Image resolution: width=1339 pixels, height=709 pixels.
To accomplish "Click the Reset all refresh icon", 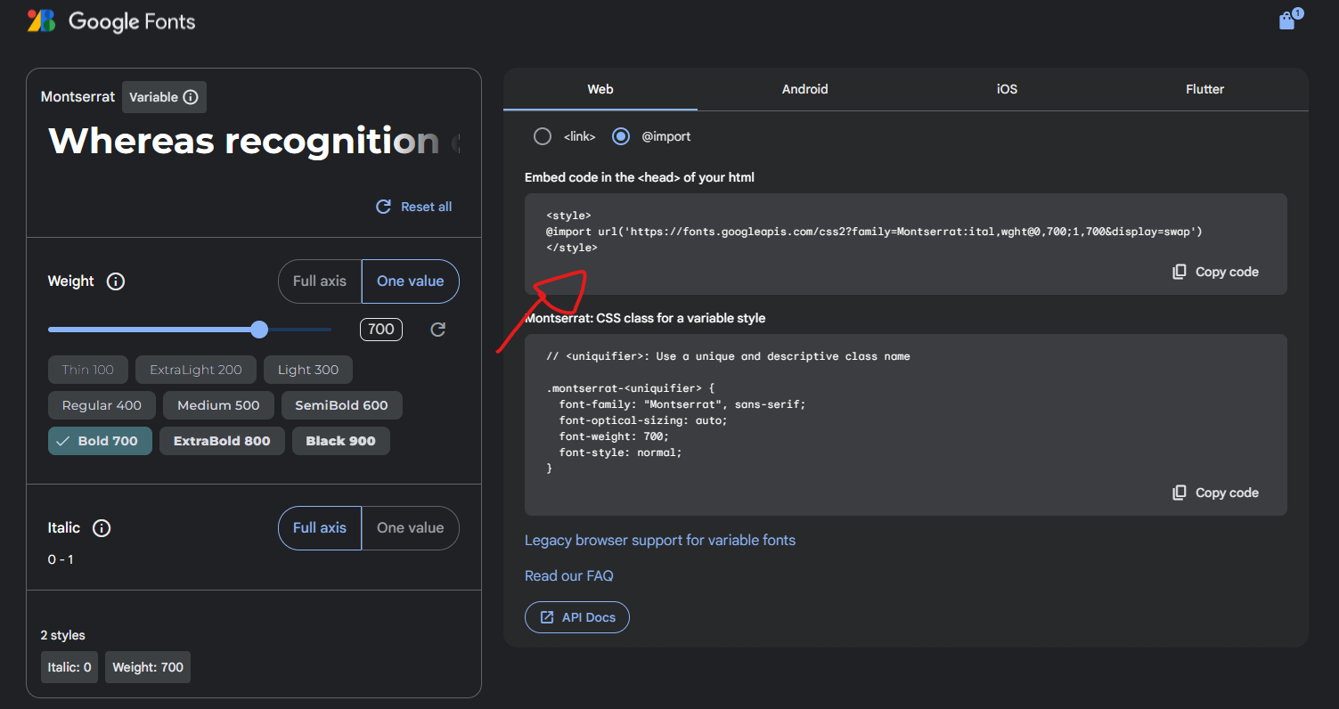I will coord(384,207).
